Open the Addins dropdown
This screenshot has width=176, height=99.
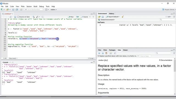pos(54,10)
